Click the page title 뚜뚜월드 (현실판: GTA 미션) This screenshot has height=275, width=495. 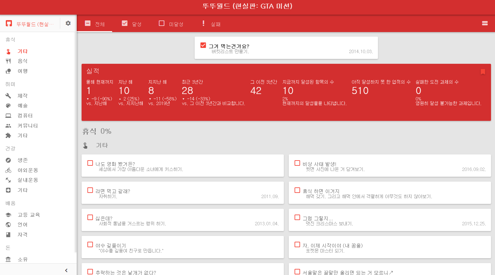248,6
